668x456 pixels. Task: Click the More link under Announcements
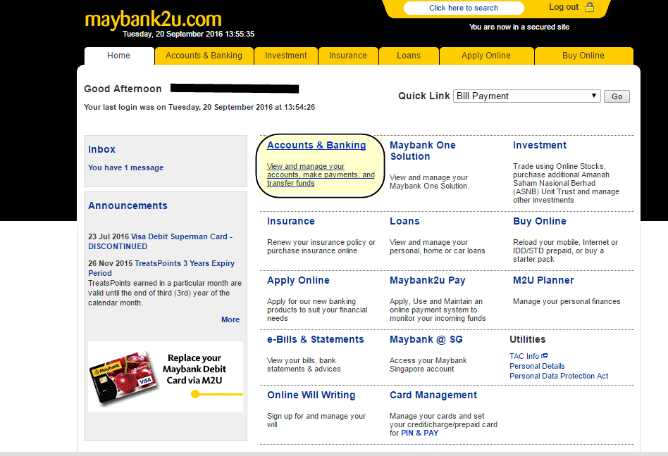(x=230, y=319)
